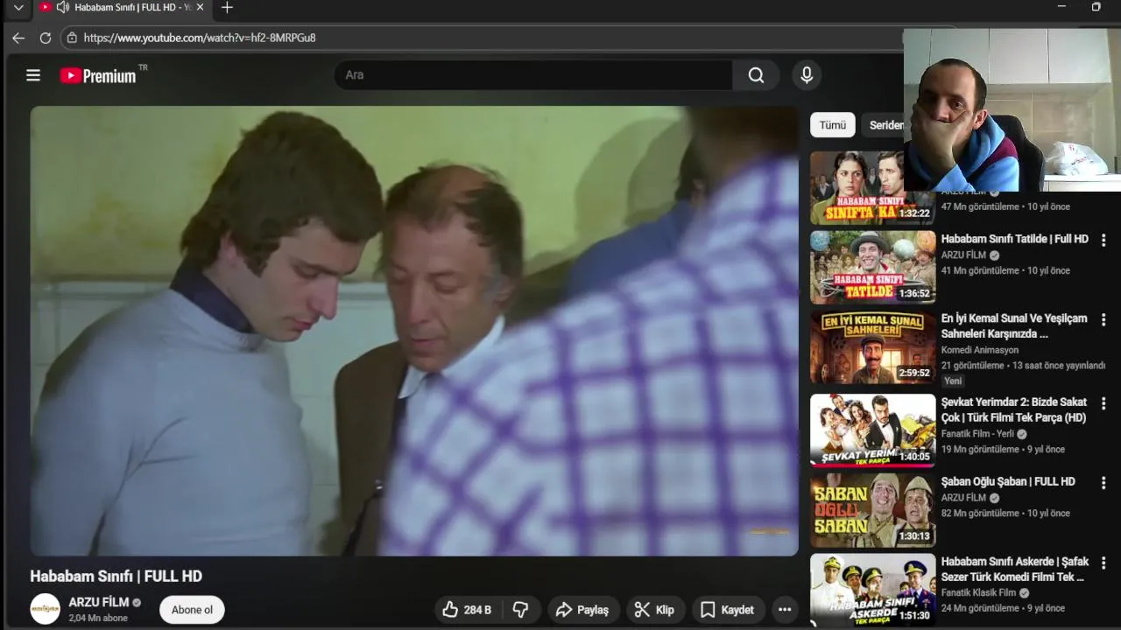The image size is (1121, 630).
Task: Share the video with Paylaş button
Action: [582, 610]
